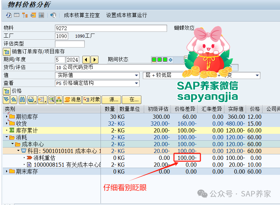Click the account icon beside 科目: 5001010101
Screen dimensions: 280x205
point(24,151)
